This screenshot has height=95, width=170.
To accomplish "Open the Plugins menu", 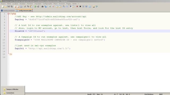I will 69,4.
